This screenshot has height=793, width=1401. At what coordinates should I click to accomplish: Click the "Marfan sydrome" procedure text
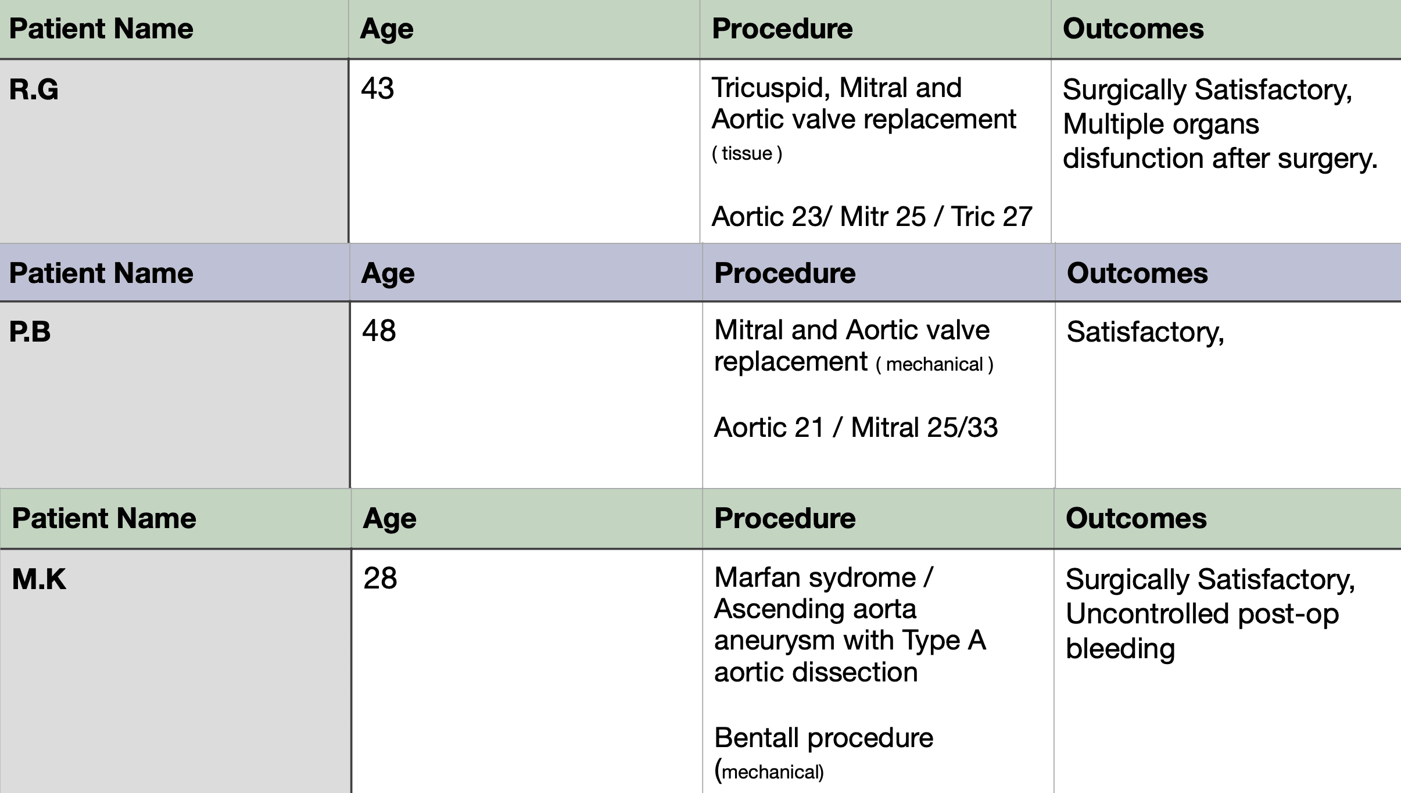click(x=815, y=577)
